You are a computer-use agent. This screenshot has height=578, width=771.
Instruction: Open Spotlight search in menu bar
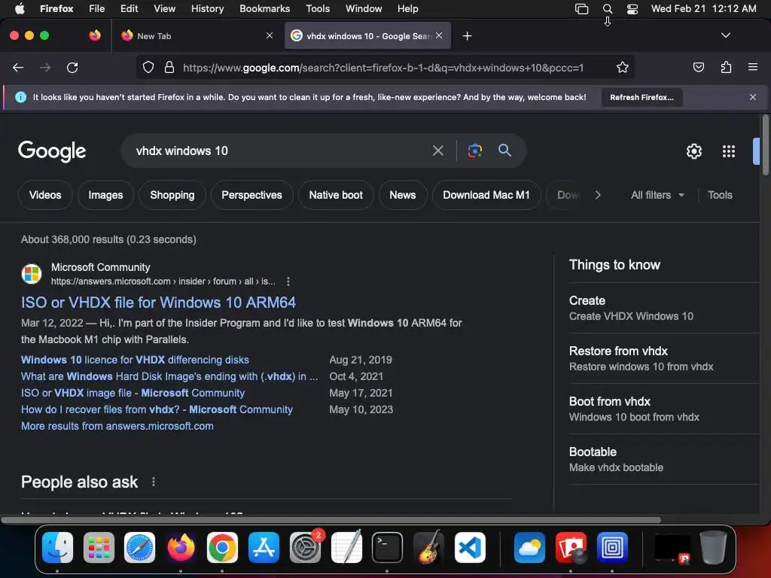608,9
